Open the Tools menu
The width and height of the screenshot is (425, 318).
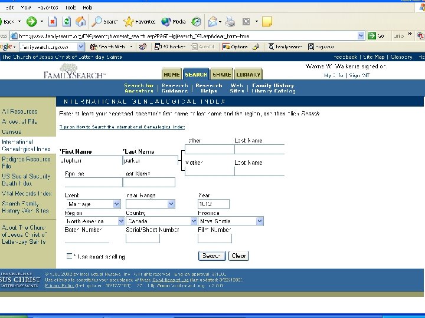70,8
